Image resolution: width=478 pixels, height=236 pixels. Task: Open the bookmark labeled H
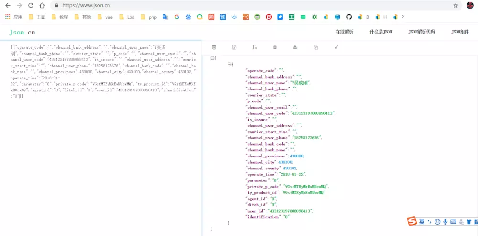(x=381, y=17)
